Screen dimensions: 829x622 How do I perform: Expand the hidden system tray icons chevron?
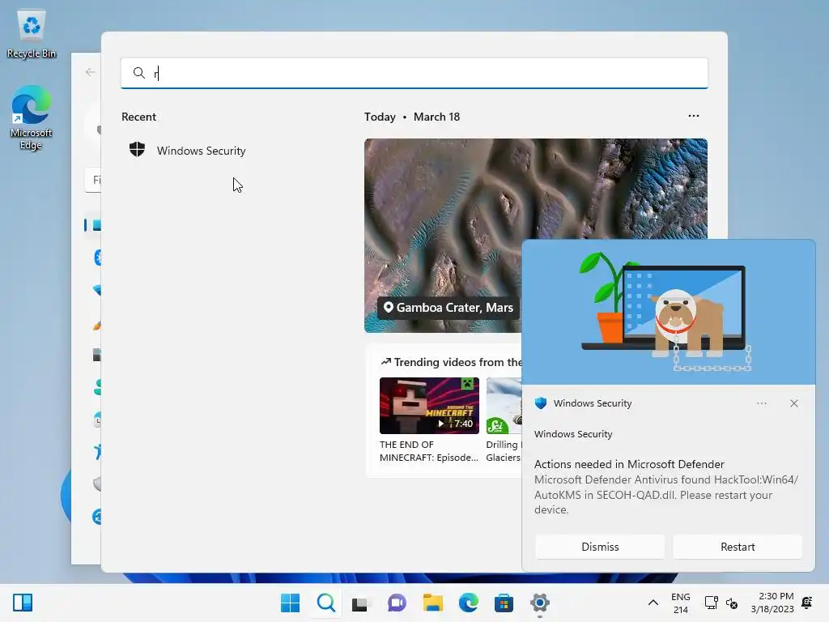coord(653,603)
